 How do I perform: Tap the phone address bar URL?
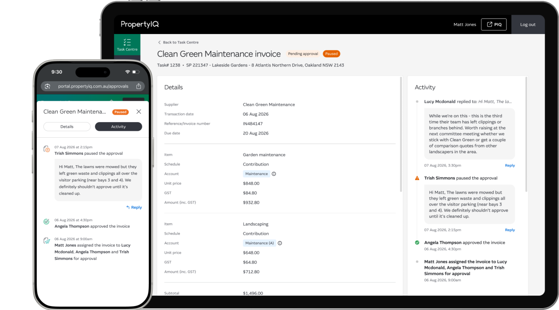tap(93, 86)
